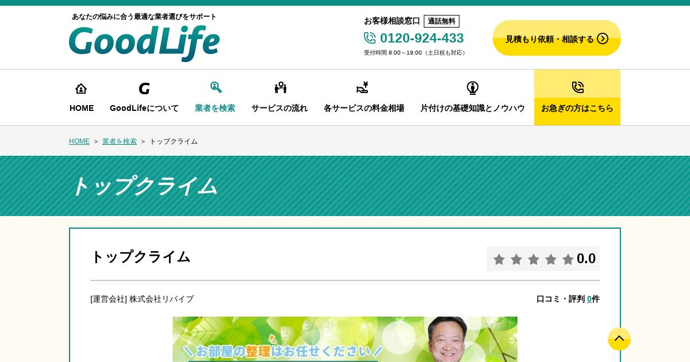The width and height of the screenshot is (690, 362).
Task: Select the third rating star
Action: tap(534, 259)
